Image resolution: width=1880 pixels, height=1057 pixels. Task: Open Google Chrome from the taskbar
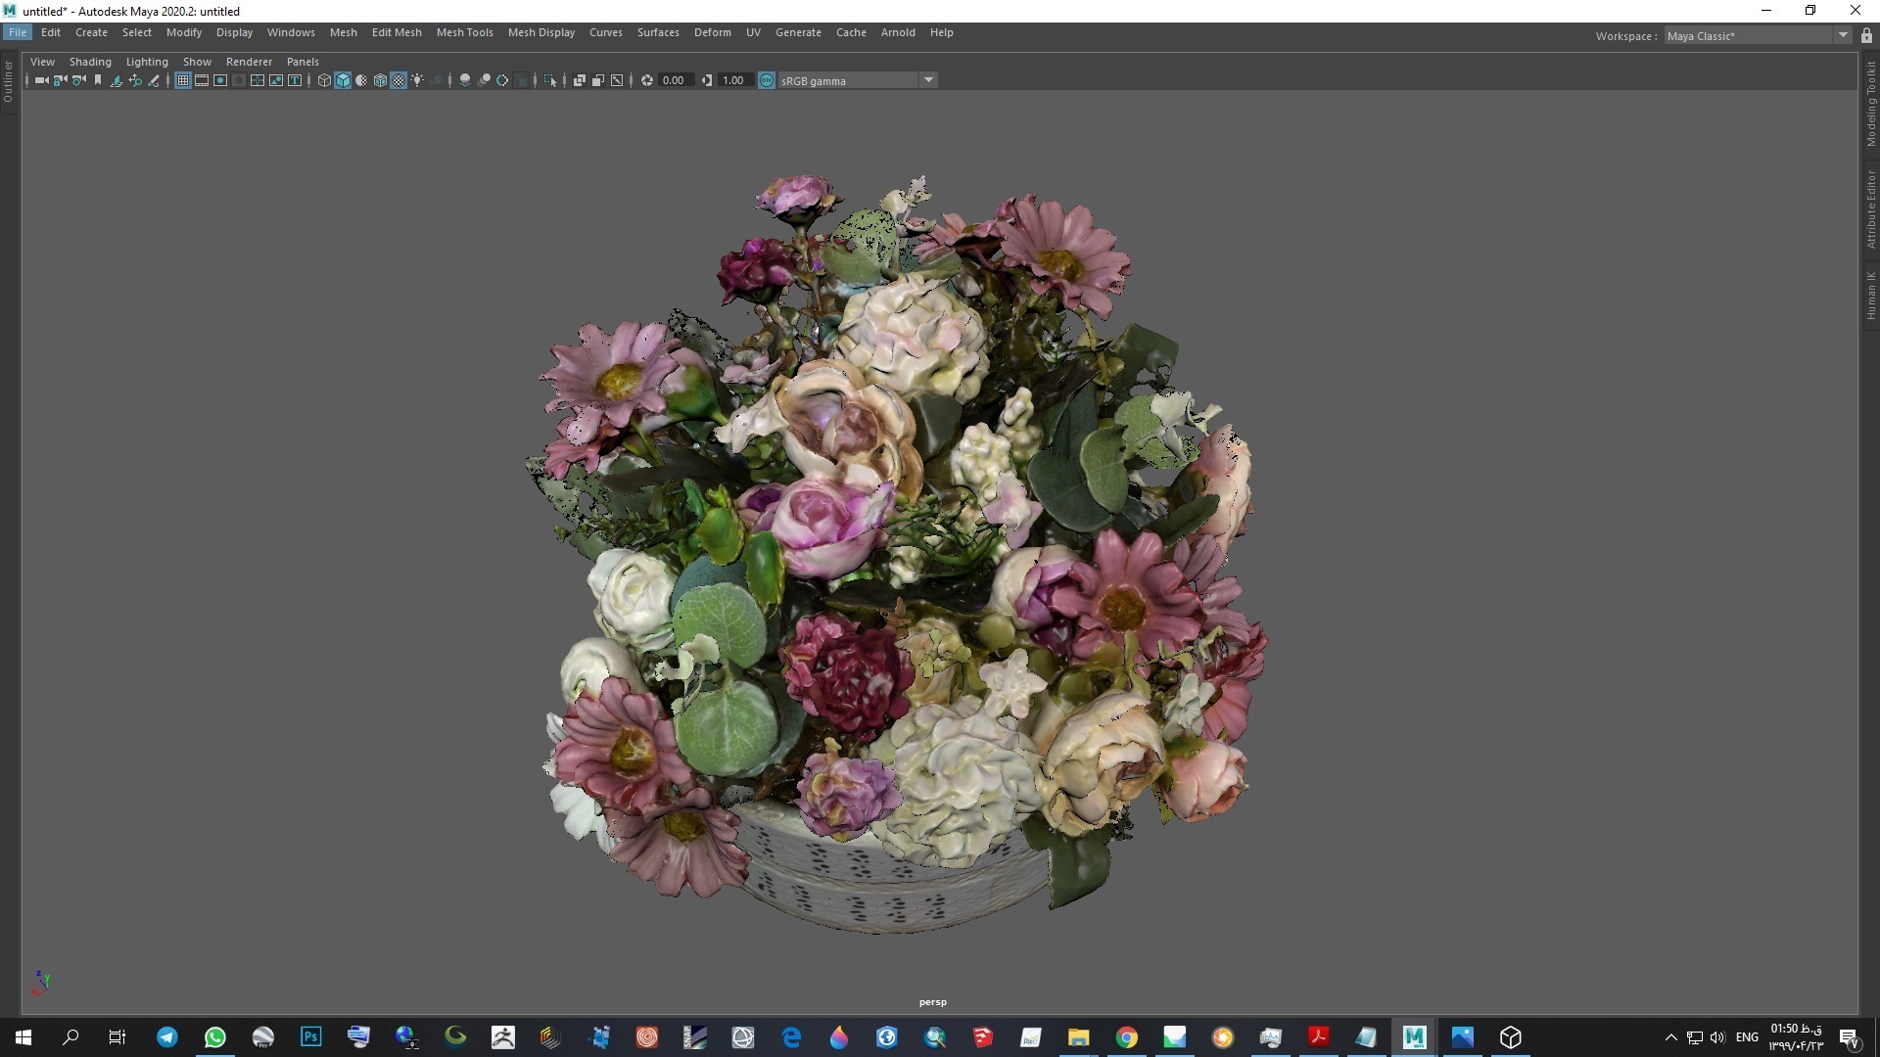click(x=1127, y=1037)
